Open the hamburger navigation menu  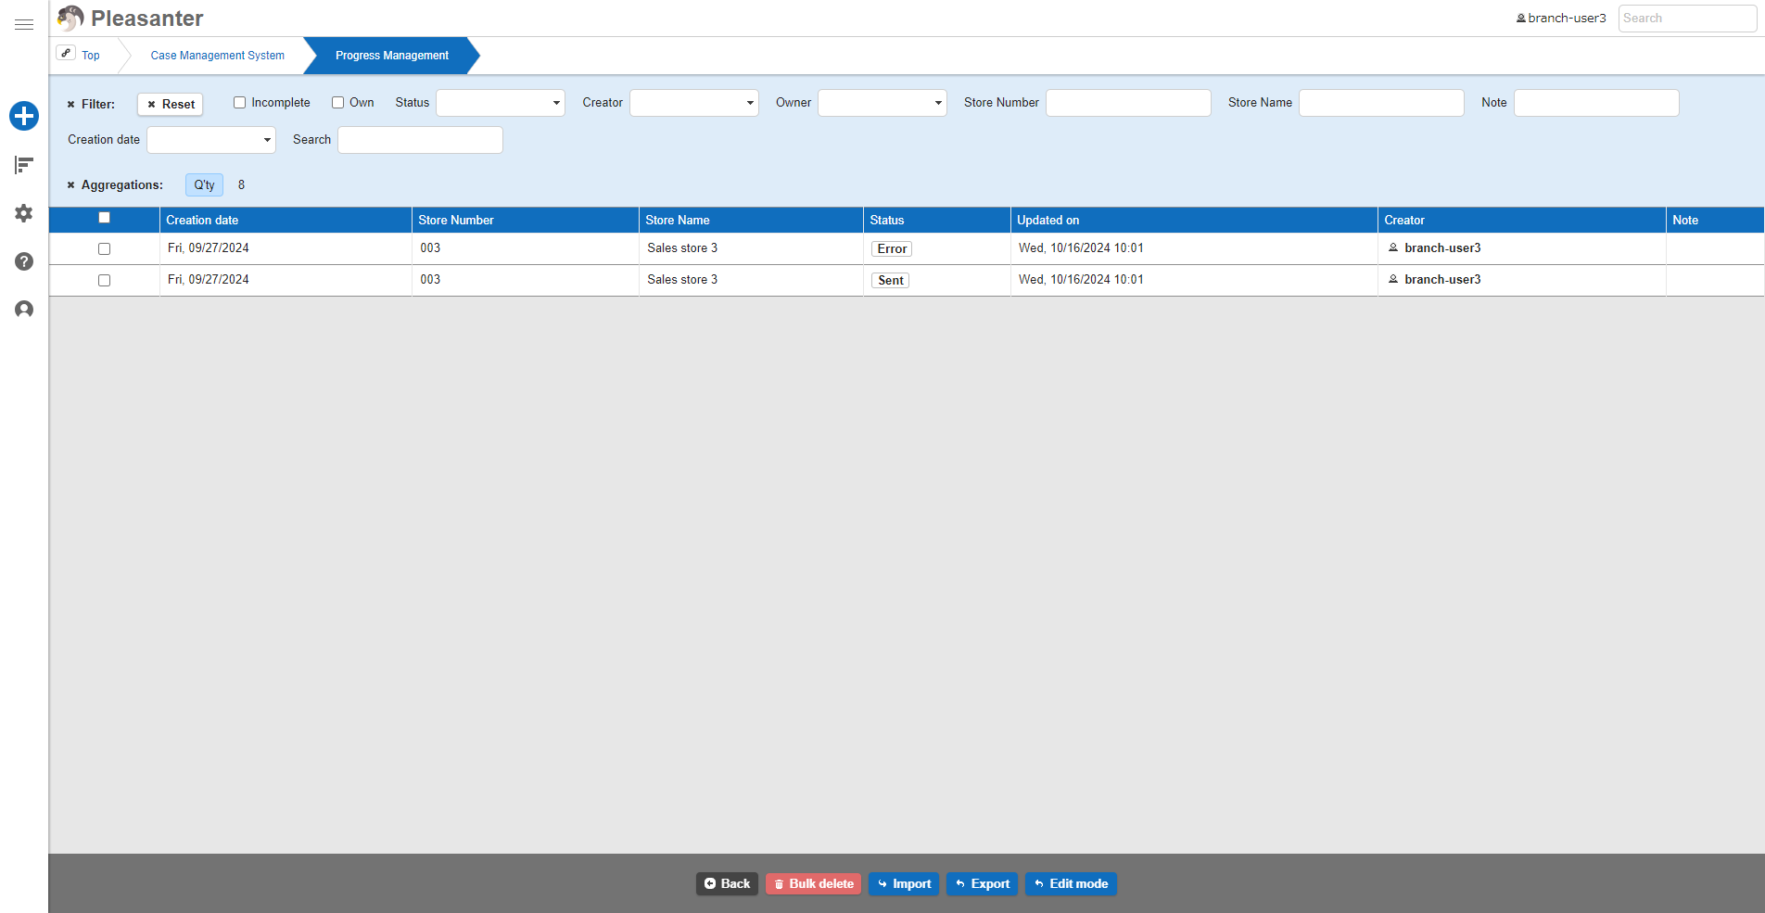pyautogui.click(x=24, y=25)
